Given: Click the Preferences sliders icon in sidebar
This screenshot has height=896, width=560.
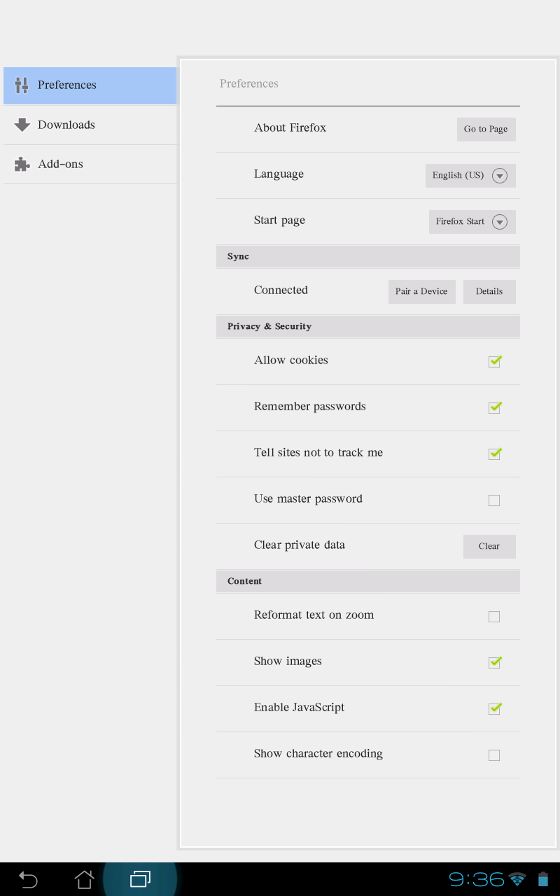Looking at the screenshot, I should point(22,85).
